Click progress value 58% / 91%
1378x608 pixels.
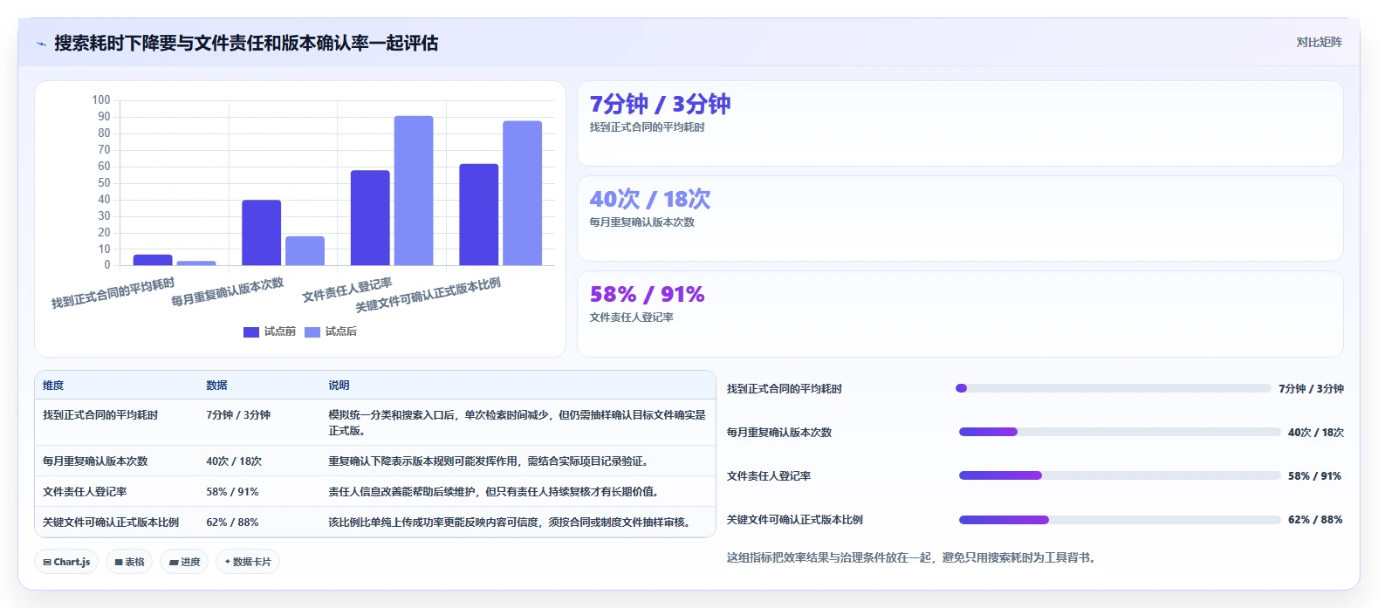pyautogui.click(x=1315, y=476)
